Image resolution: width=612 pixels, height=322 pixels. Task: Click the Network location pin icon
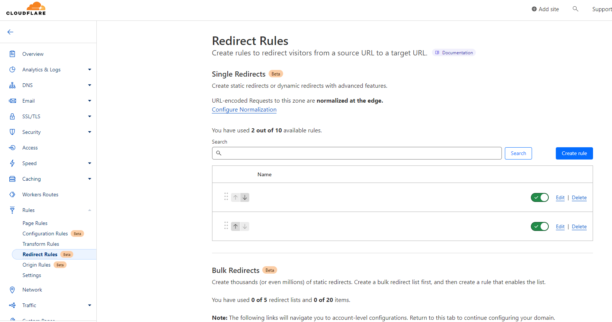tap(12, 290)
